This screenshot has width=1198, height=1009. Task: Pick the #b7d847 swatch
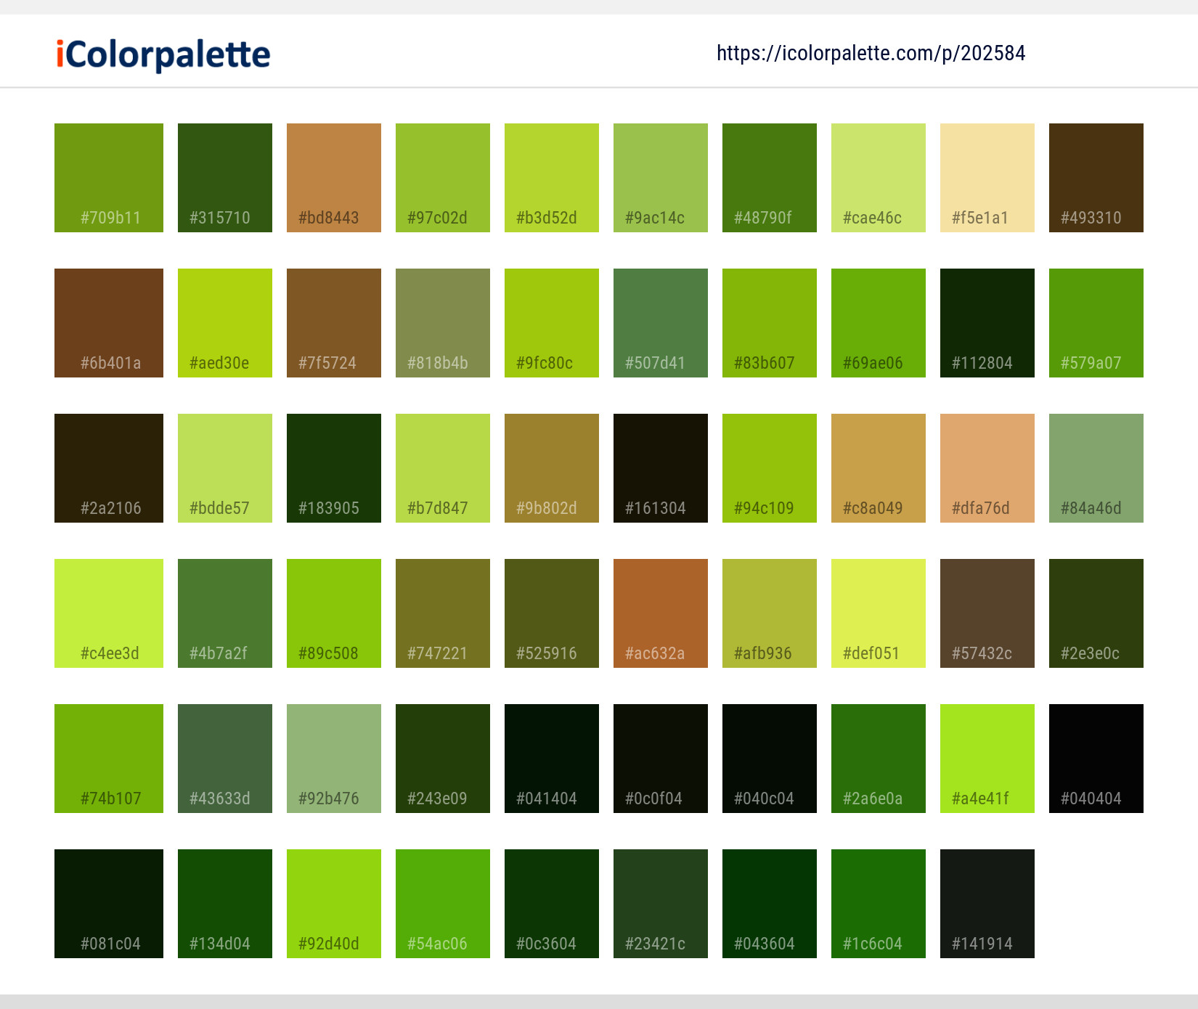pos(443,468)
